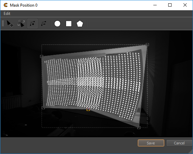
Task: Select the orange highlighted bottom mask point
Action: [88, 109]
